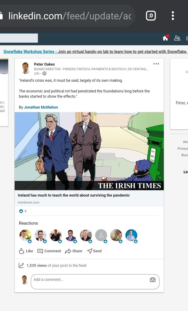This screenshot has height=311, width=188.
Task: Open eighth reactor's avatar in Reactions
Action: click(x=131, y=236)
